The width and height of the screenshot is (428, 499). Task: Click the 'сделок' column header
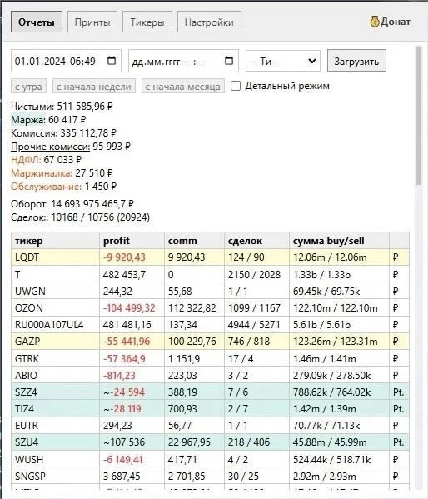[256, 241]
